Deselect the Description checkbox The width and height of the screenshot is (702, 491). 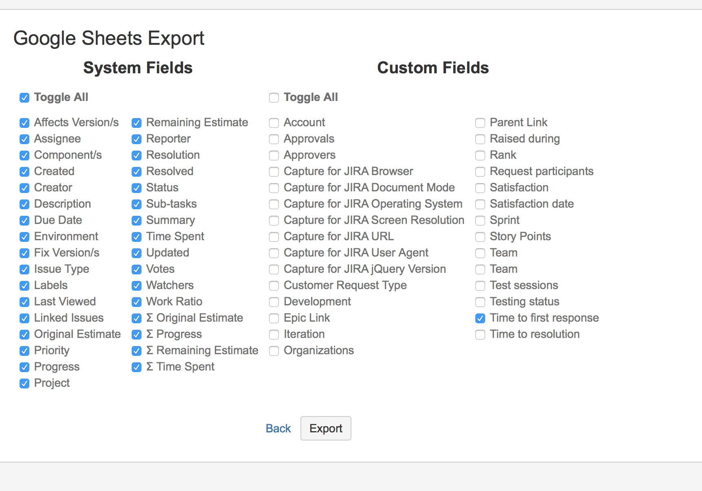point(24,204)
